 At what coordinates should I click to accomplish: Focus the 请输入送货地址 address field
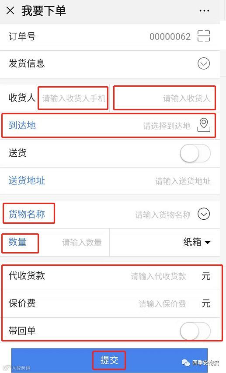[x=183, y=181]
